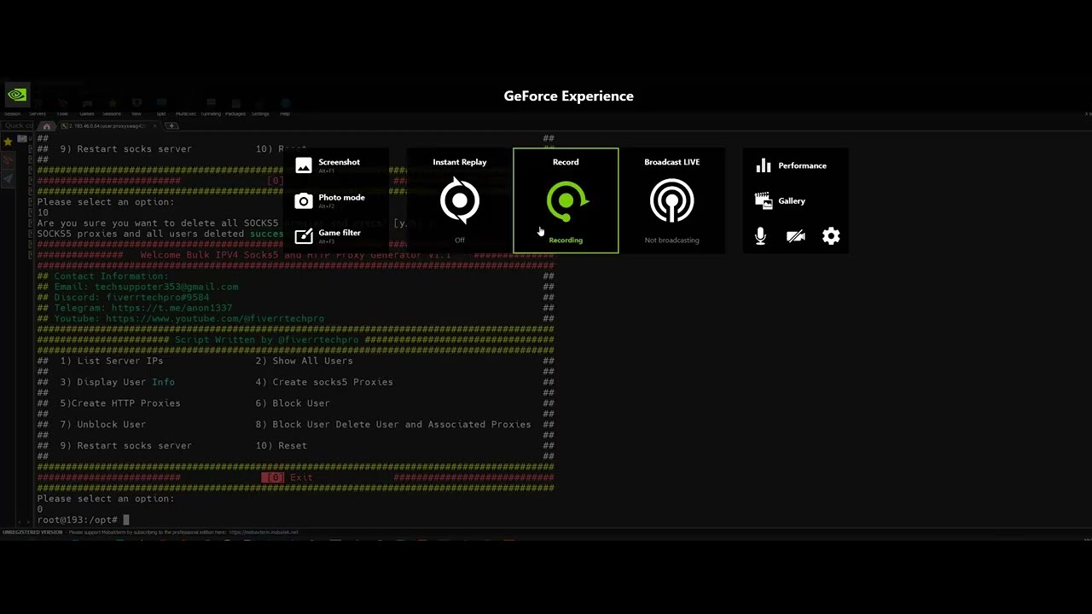1092x614 pixels.
Task: Click '7) Unblock User' text
Action: 102,425
